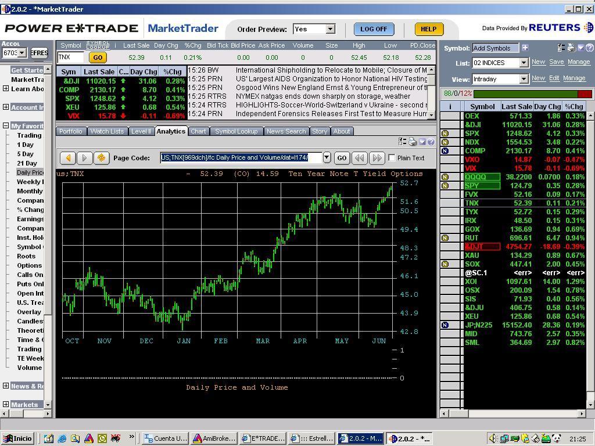
Task: Click the checklist settings icon in watchlist panel
Action: pyautogui.click(x=561, y=48)
